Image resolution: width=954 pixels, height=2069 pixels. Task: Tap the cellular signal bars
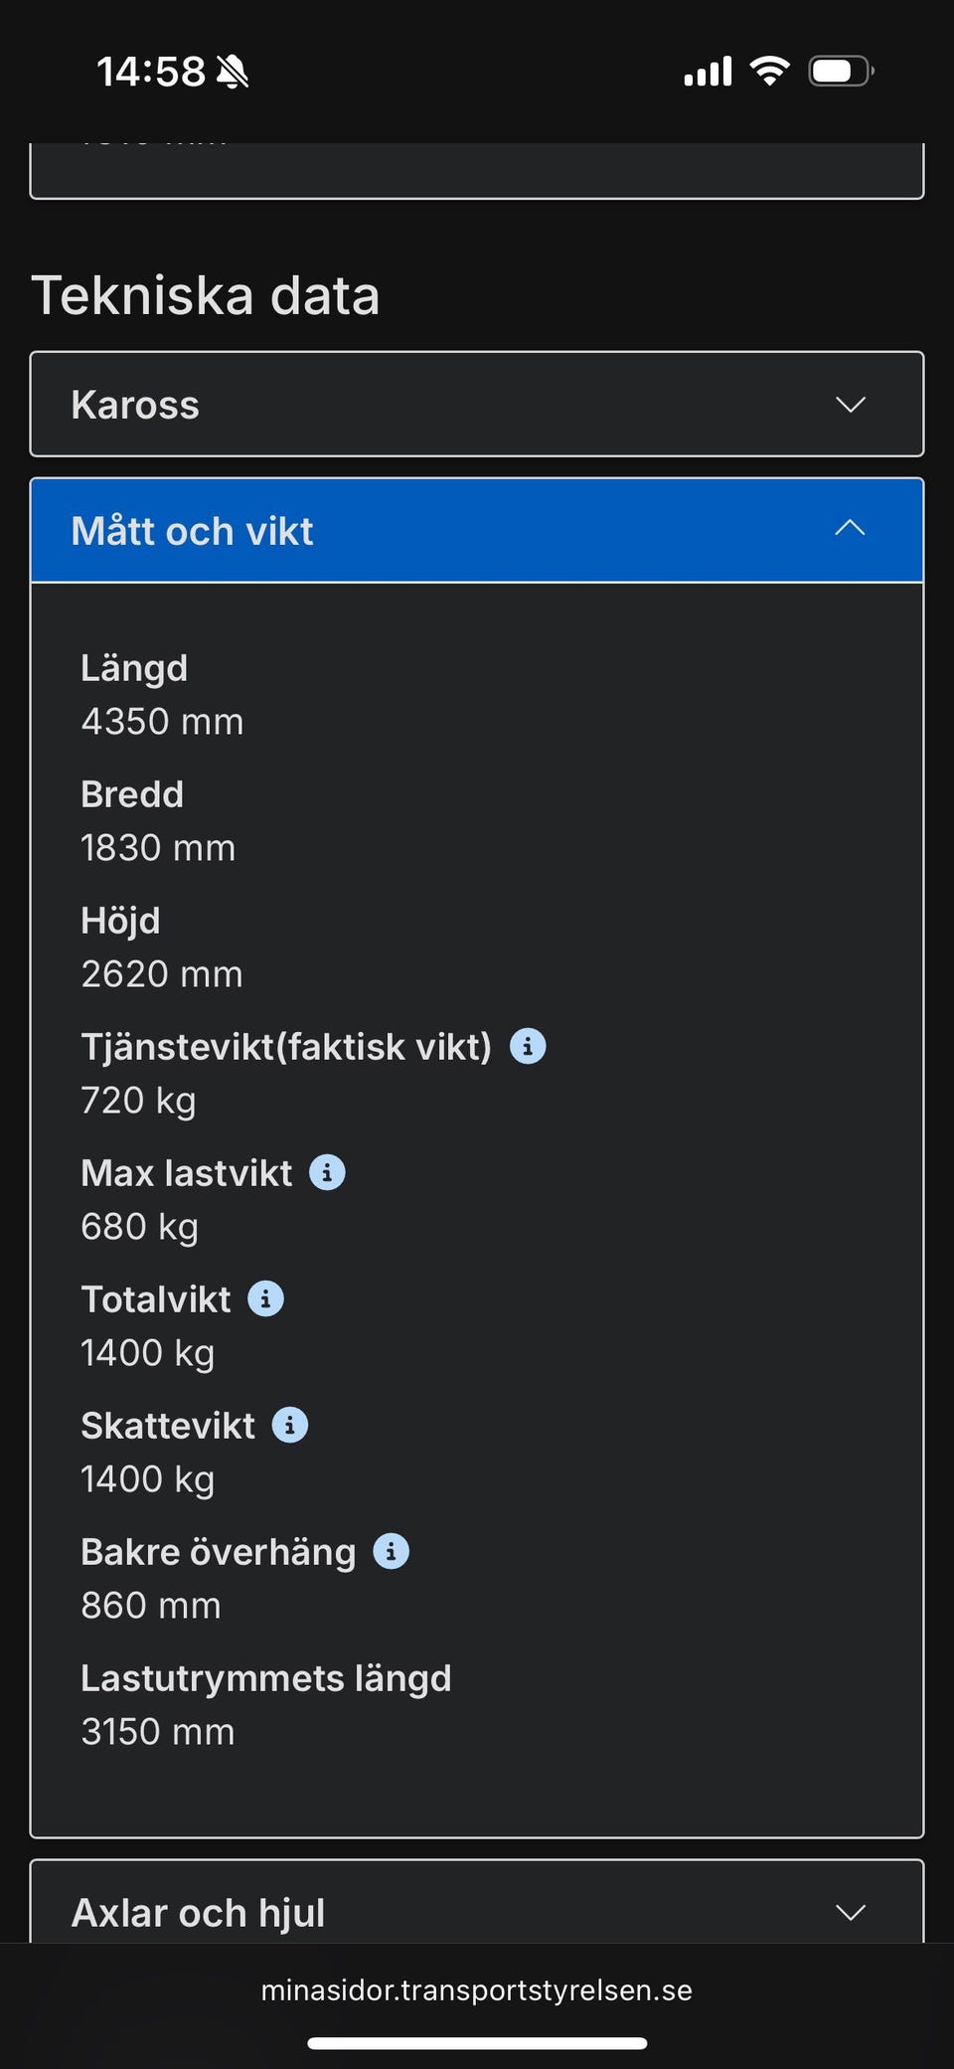(x=708, y=72)
